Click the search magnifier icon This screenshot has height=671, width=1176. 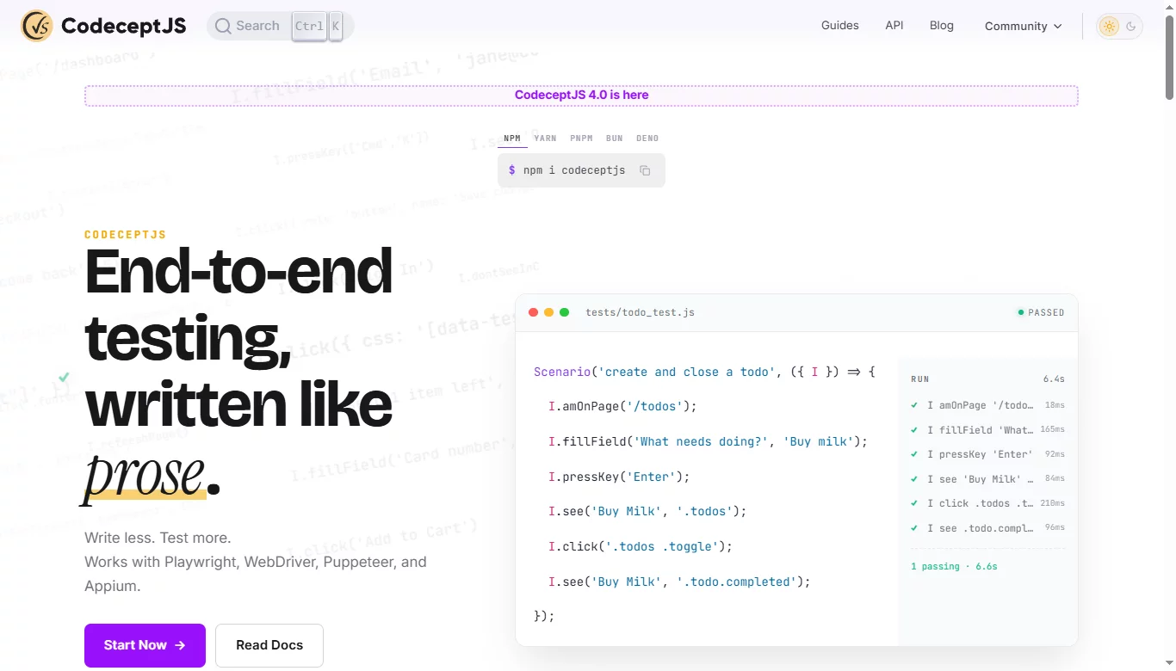[223, 26]
